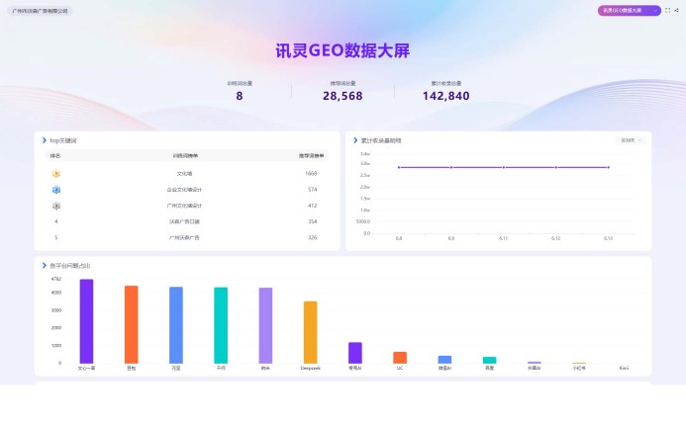Click the keyword count 574
Image resolution: width=686 pixels, height=427 pixels.
tap(313, 190)
